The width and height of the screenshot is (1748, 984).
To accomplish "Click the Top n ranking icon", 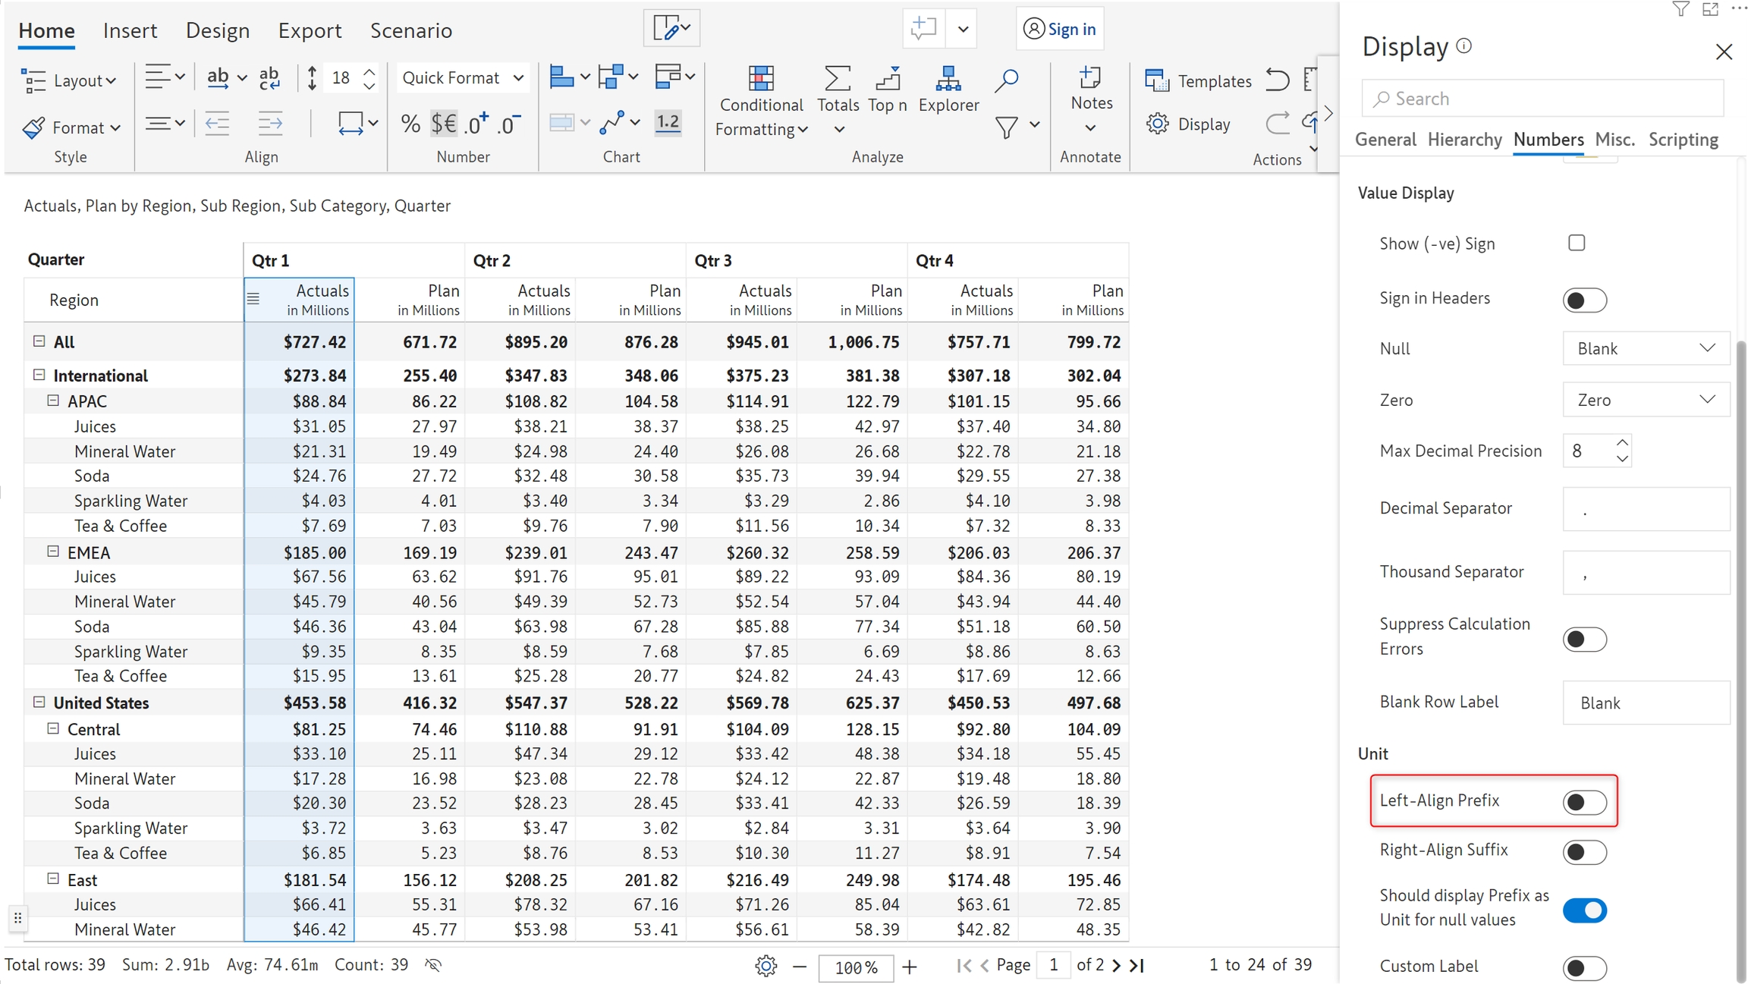I will coord(887,79).
